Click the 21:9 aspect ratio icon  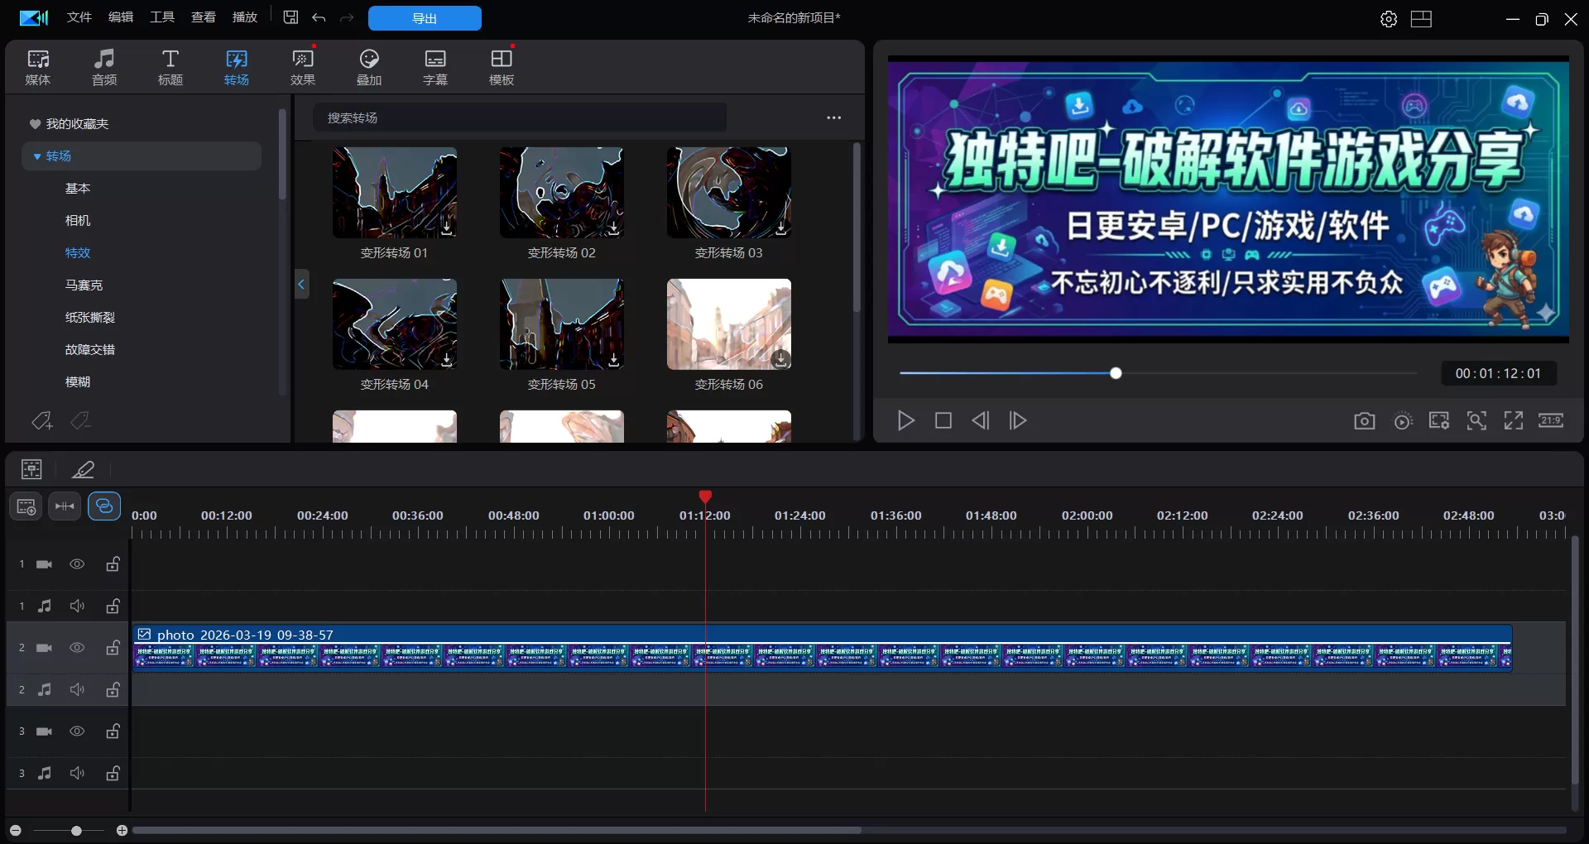[1550, 420]
